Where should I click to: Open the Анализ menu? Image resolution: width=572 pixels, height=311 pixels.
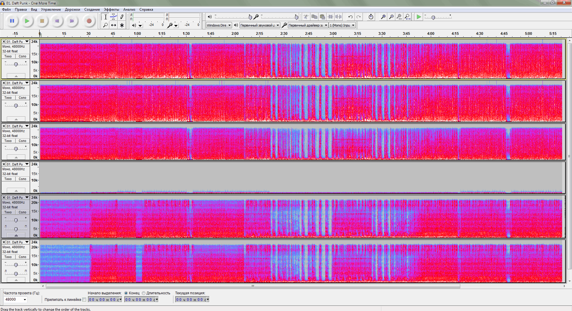[x=129, y=10]
